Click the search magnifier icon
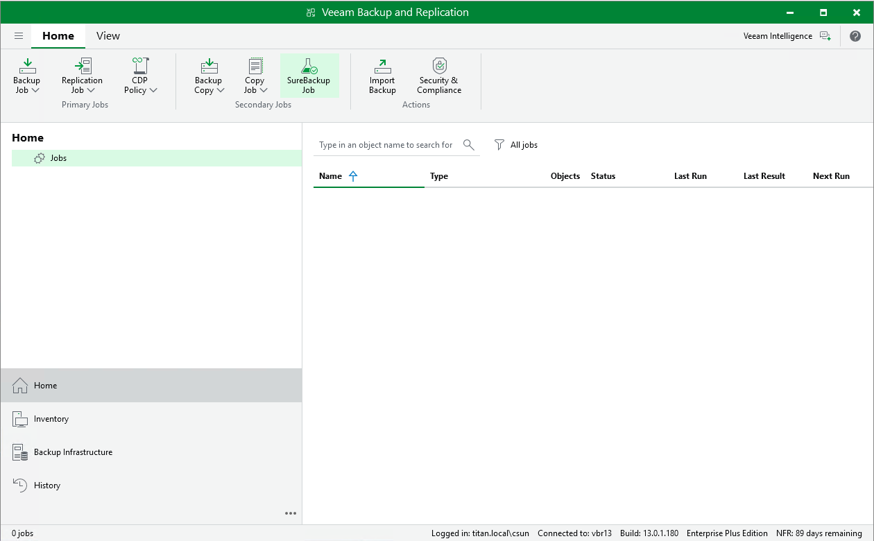 (x=469, y=145)
